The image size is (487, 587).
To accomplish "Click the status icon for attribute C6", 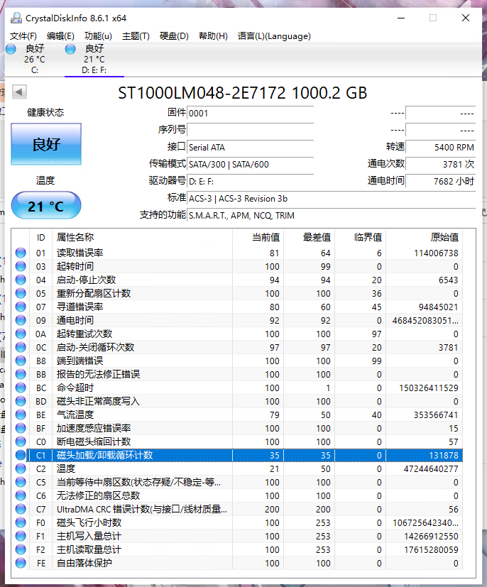I will coord(21,495).
